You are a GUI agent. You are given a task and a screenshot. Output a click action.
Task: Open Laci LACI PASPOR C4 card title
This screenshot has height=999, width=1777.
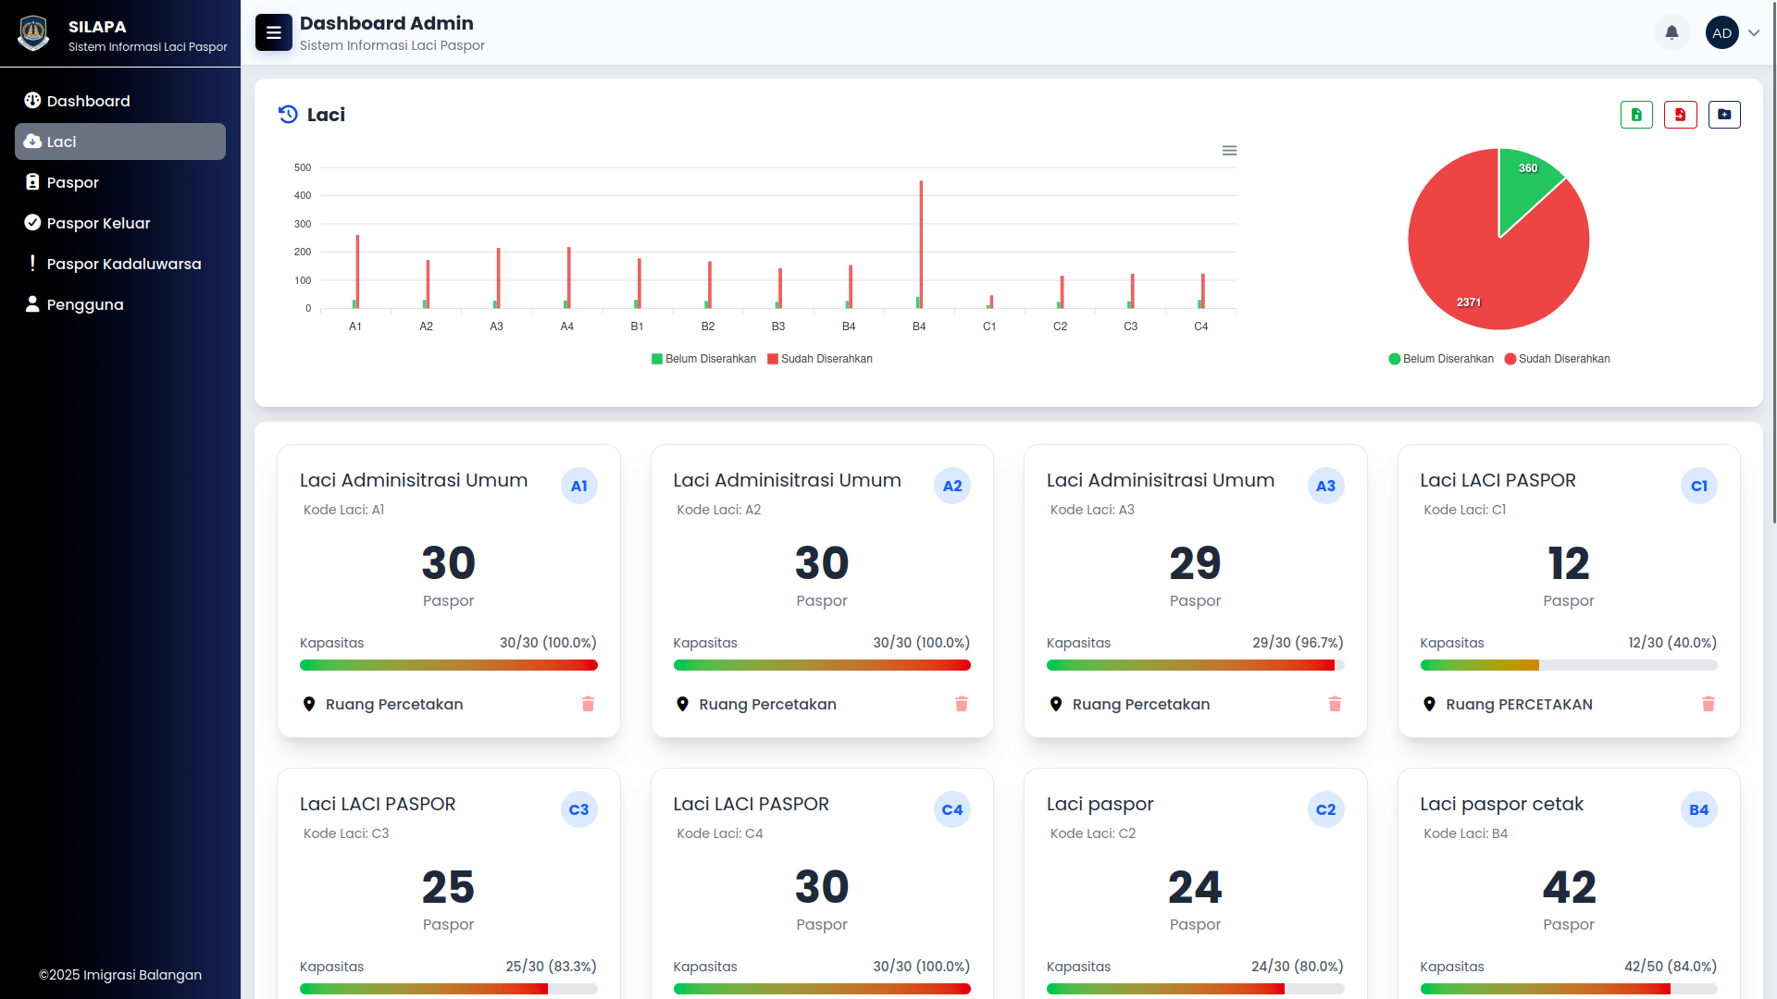[x=752, y=804]
